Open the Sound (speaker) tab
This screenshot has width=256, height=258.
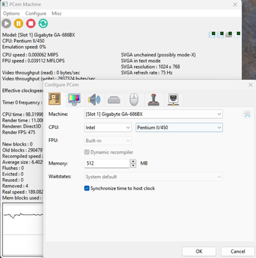pyautogui.click(x=94, y=99)
